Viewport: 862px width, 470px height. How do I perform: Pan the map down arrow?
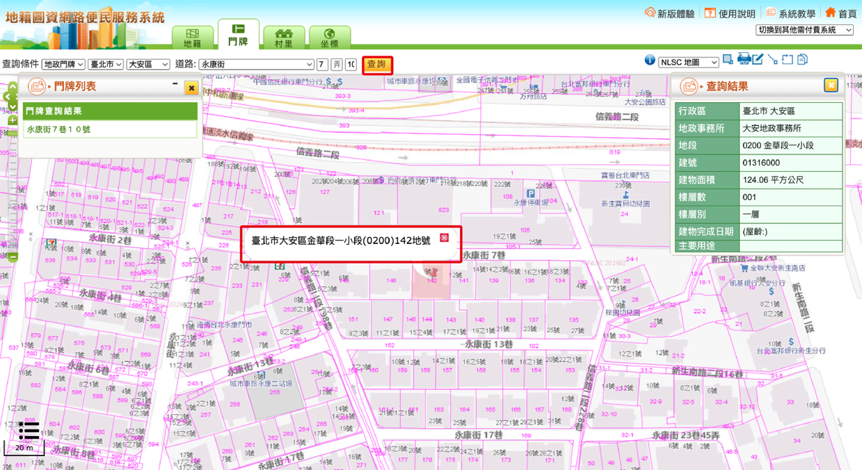[12, 106]
